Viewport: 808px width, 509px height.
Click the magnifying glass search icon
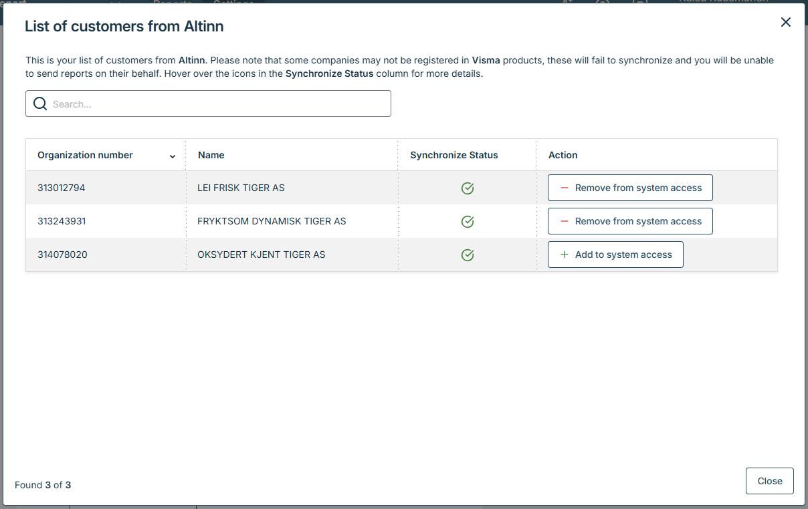click(x=40, y=104)
